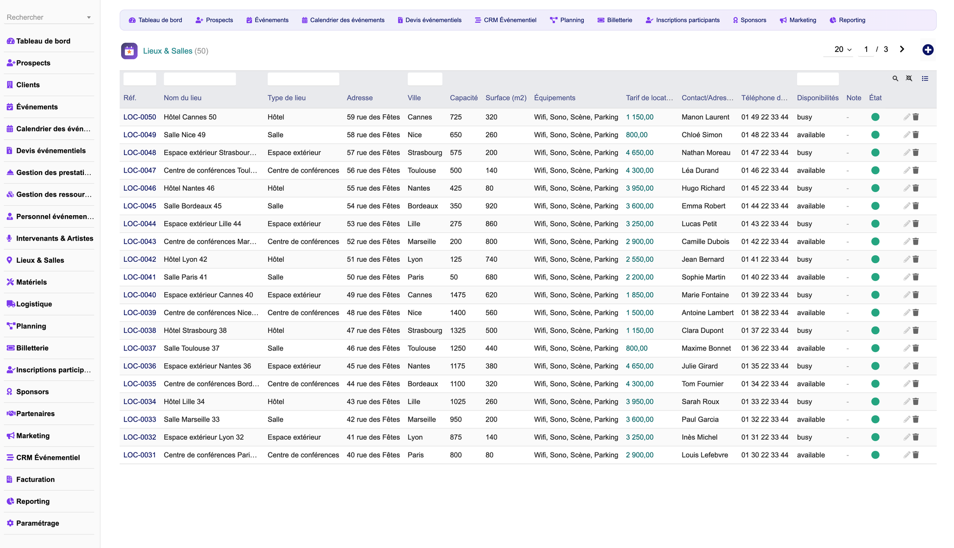The image size is (954, 548).
Task: Open the Devis événementiels top tab
Action: [429, 20]
